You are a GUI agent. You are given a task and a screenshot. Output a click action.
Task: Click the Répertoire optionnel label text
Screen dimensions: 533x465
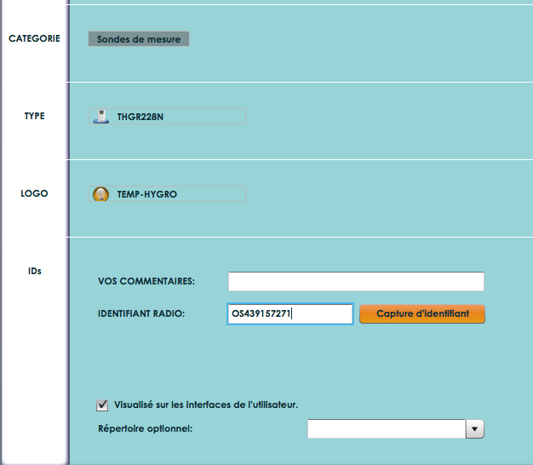(x=145, y=428)
